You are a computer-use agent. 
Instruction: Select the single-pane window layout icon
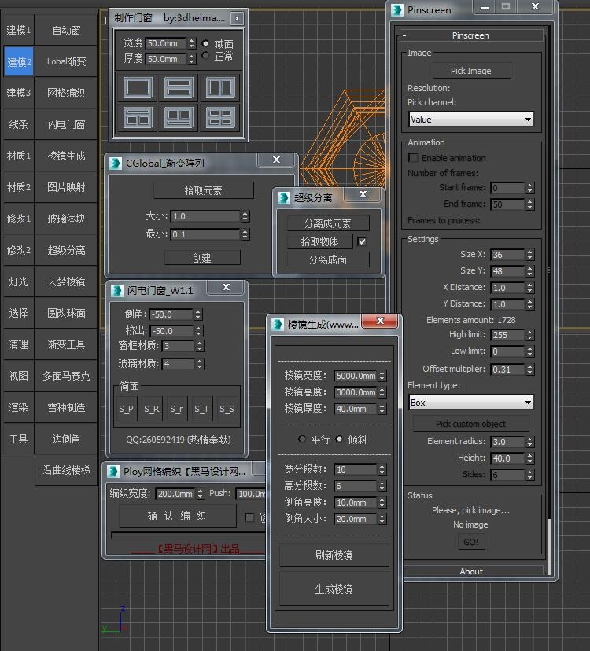pos(138,88)
